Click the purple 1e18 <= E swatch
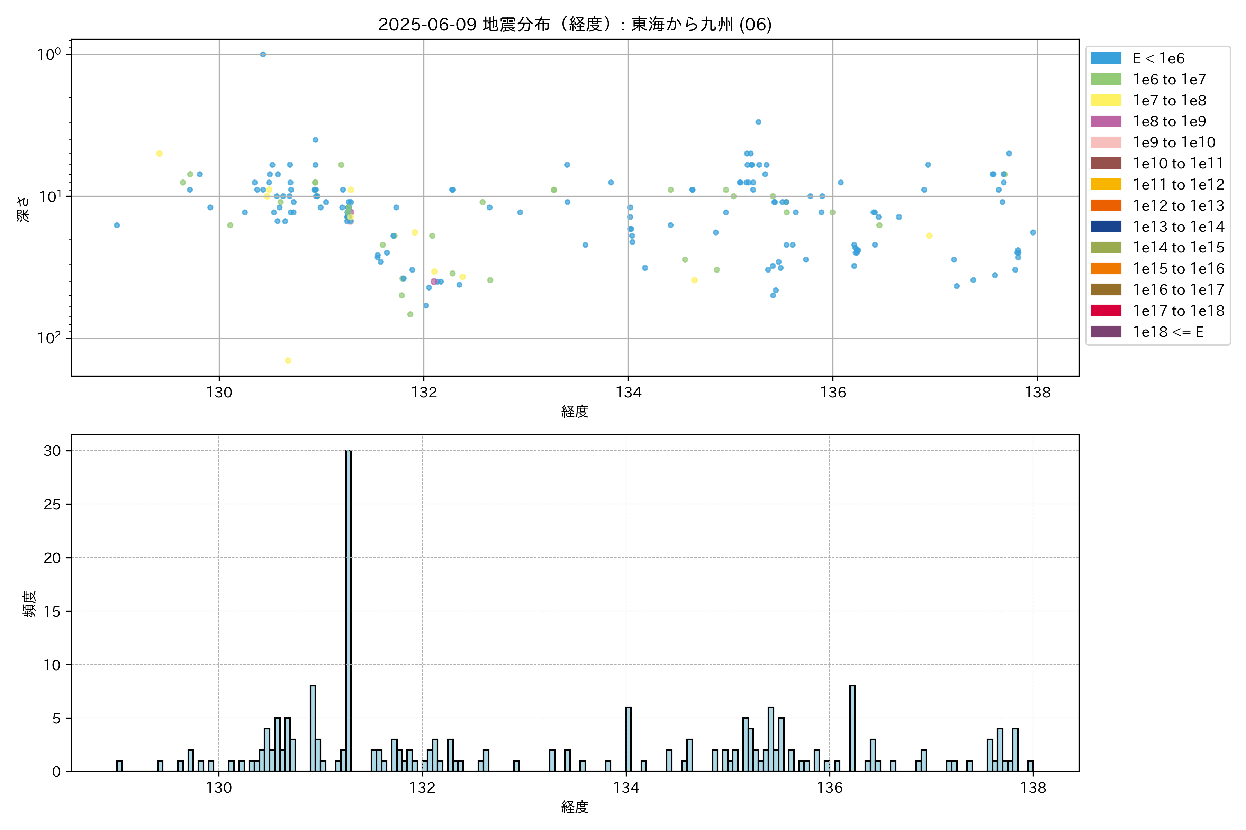The image size is (1246, 830). 1106,332
